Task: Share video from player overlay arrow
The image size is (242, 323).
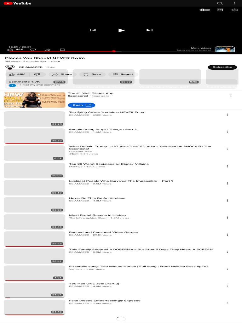Action: pyautogui.click(x=48, y=50)
